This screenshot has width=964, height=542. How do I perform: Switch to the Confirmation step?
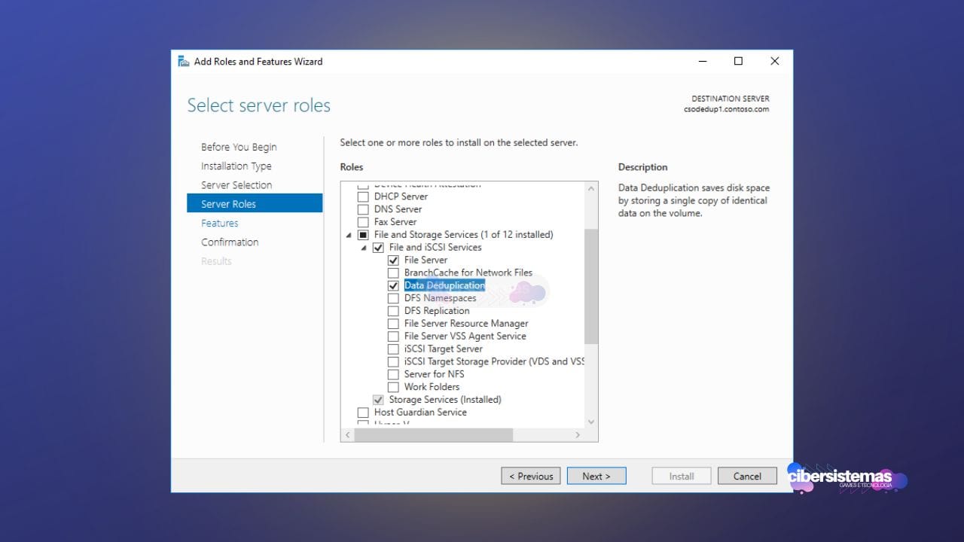pos(230,242)
